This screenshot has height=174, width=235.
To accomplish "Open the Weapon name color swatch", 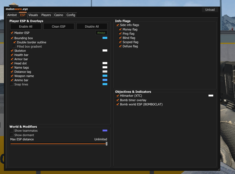I will [x=105, y=76].
